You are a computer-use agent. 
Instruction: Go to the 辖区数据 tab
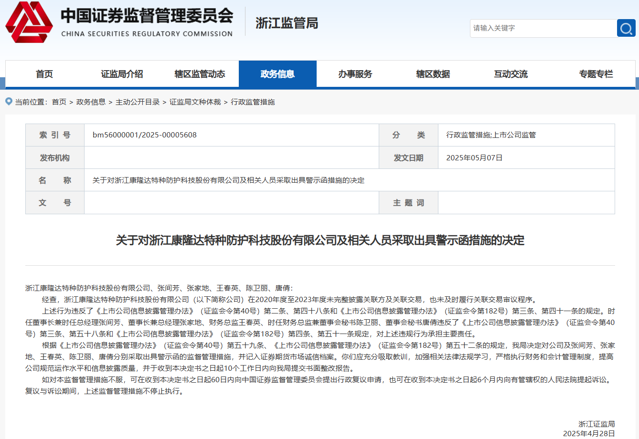point(433,74)
